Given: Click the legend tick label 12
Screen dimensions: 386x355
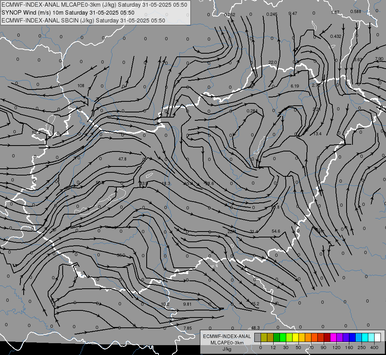Looking at the screenshot, I should pyautogui.click(x=273, y=348).
